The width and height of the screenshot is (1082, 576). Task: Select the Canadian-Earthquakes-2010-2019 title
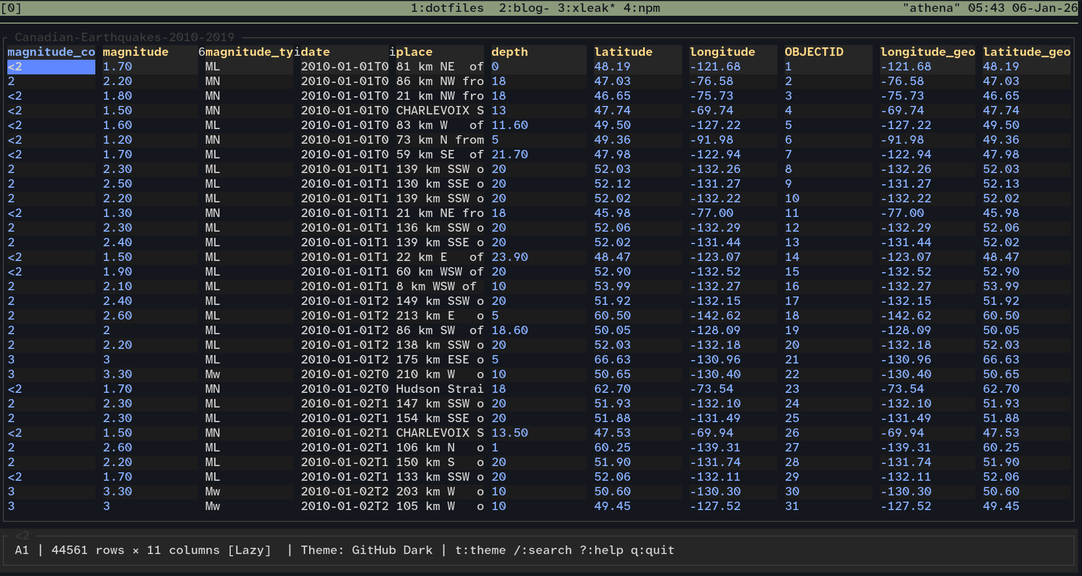coord(125,37)
